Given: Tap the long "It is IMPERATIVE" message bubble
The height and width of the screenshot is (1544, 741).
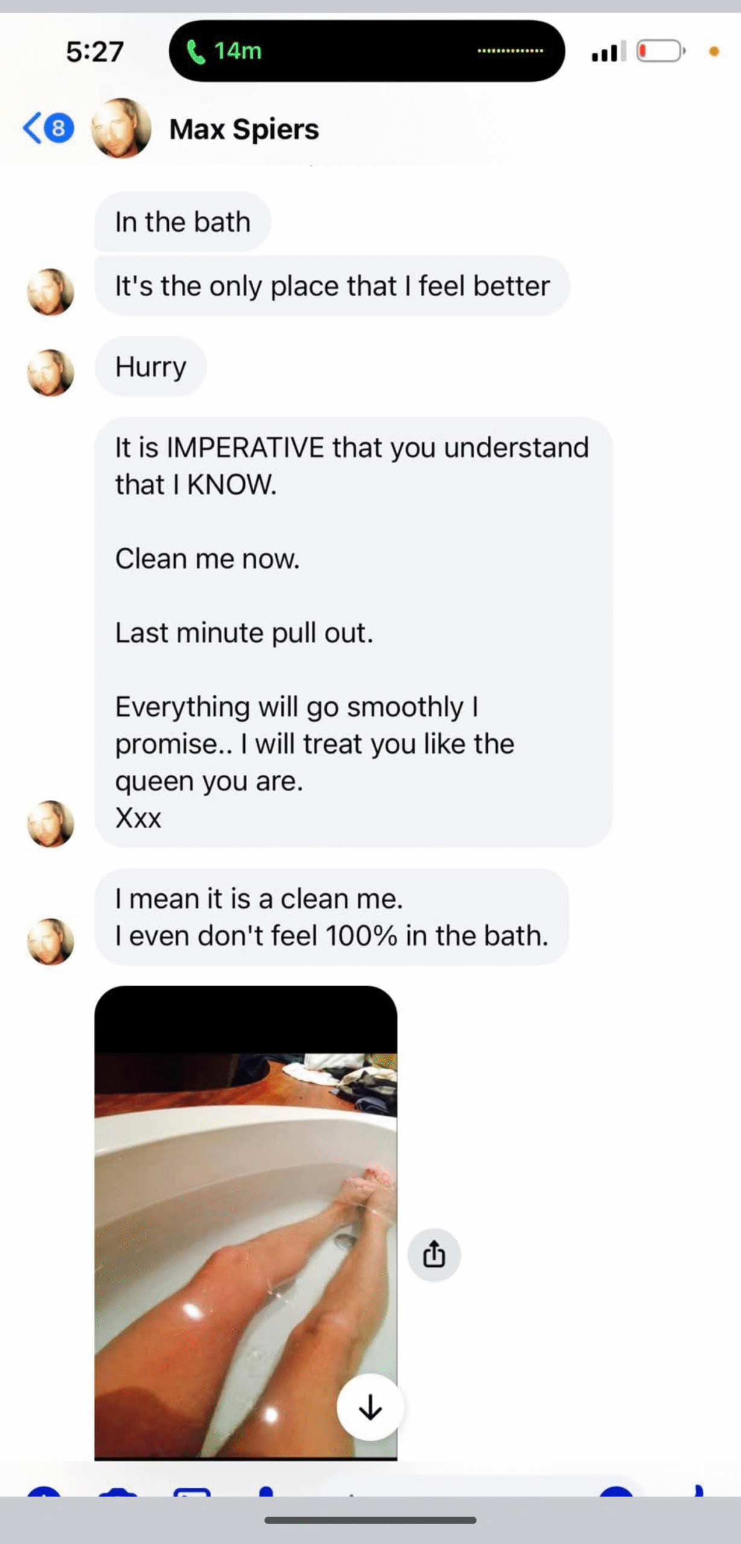Looking at the screenshot, I should [x=353, y=632].
